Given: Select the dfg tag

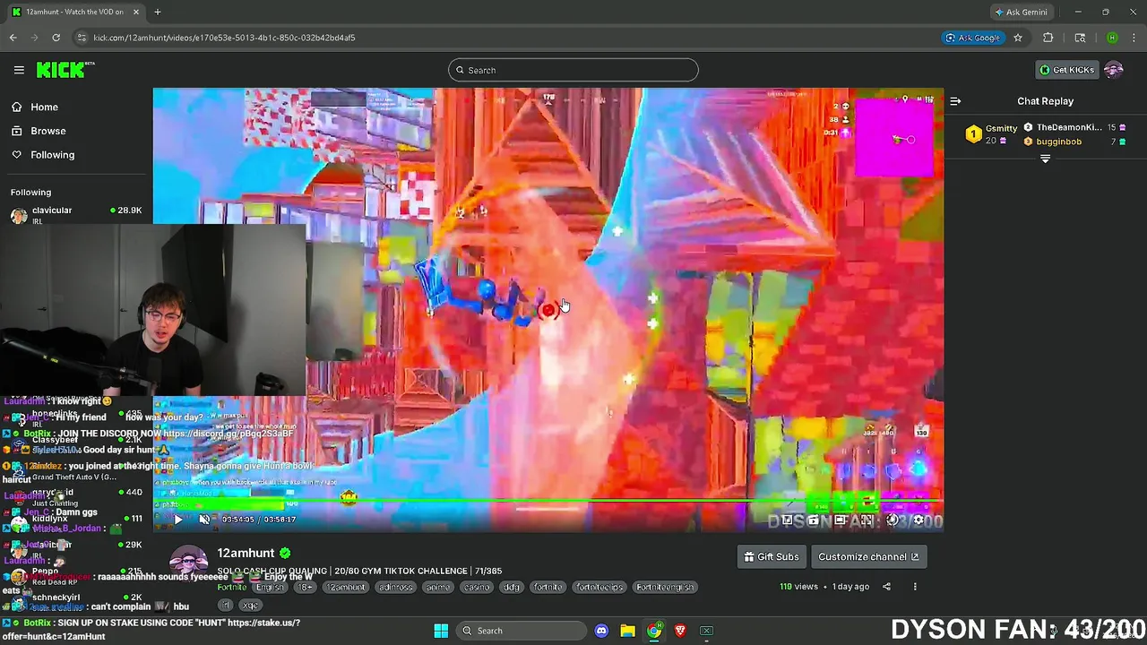Looking at the screenshot, I should point(511,588).
